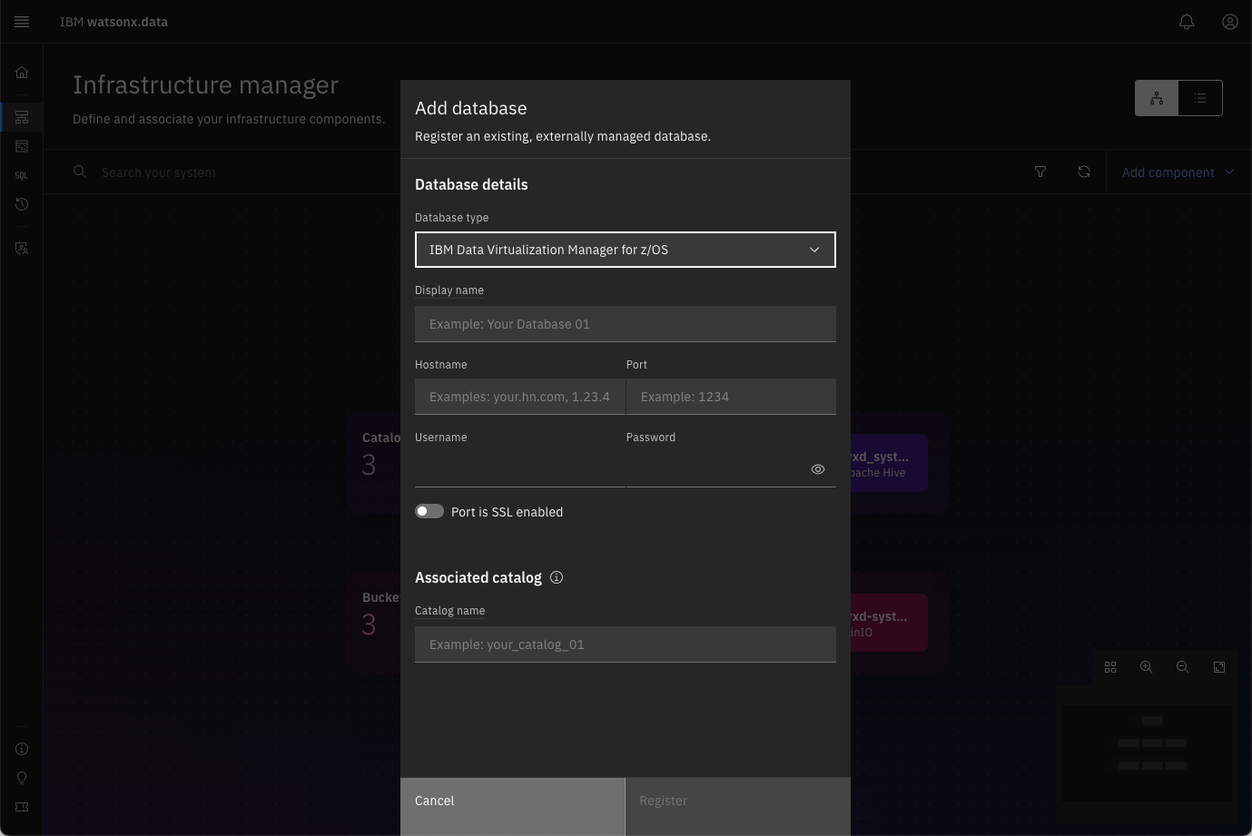This screenshot has height=836, width=1252.
Task: Click the filter icon
Action: point(1040,172)
